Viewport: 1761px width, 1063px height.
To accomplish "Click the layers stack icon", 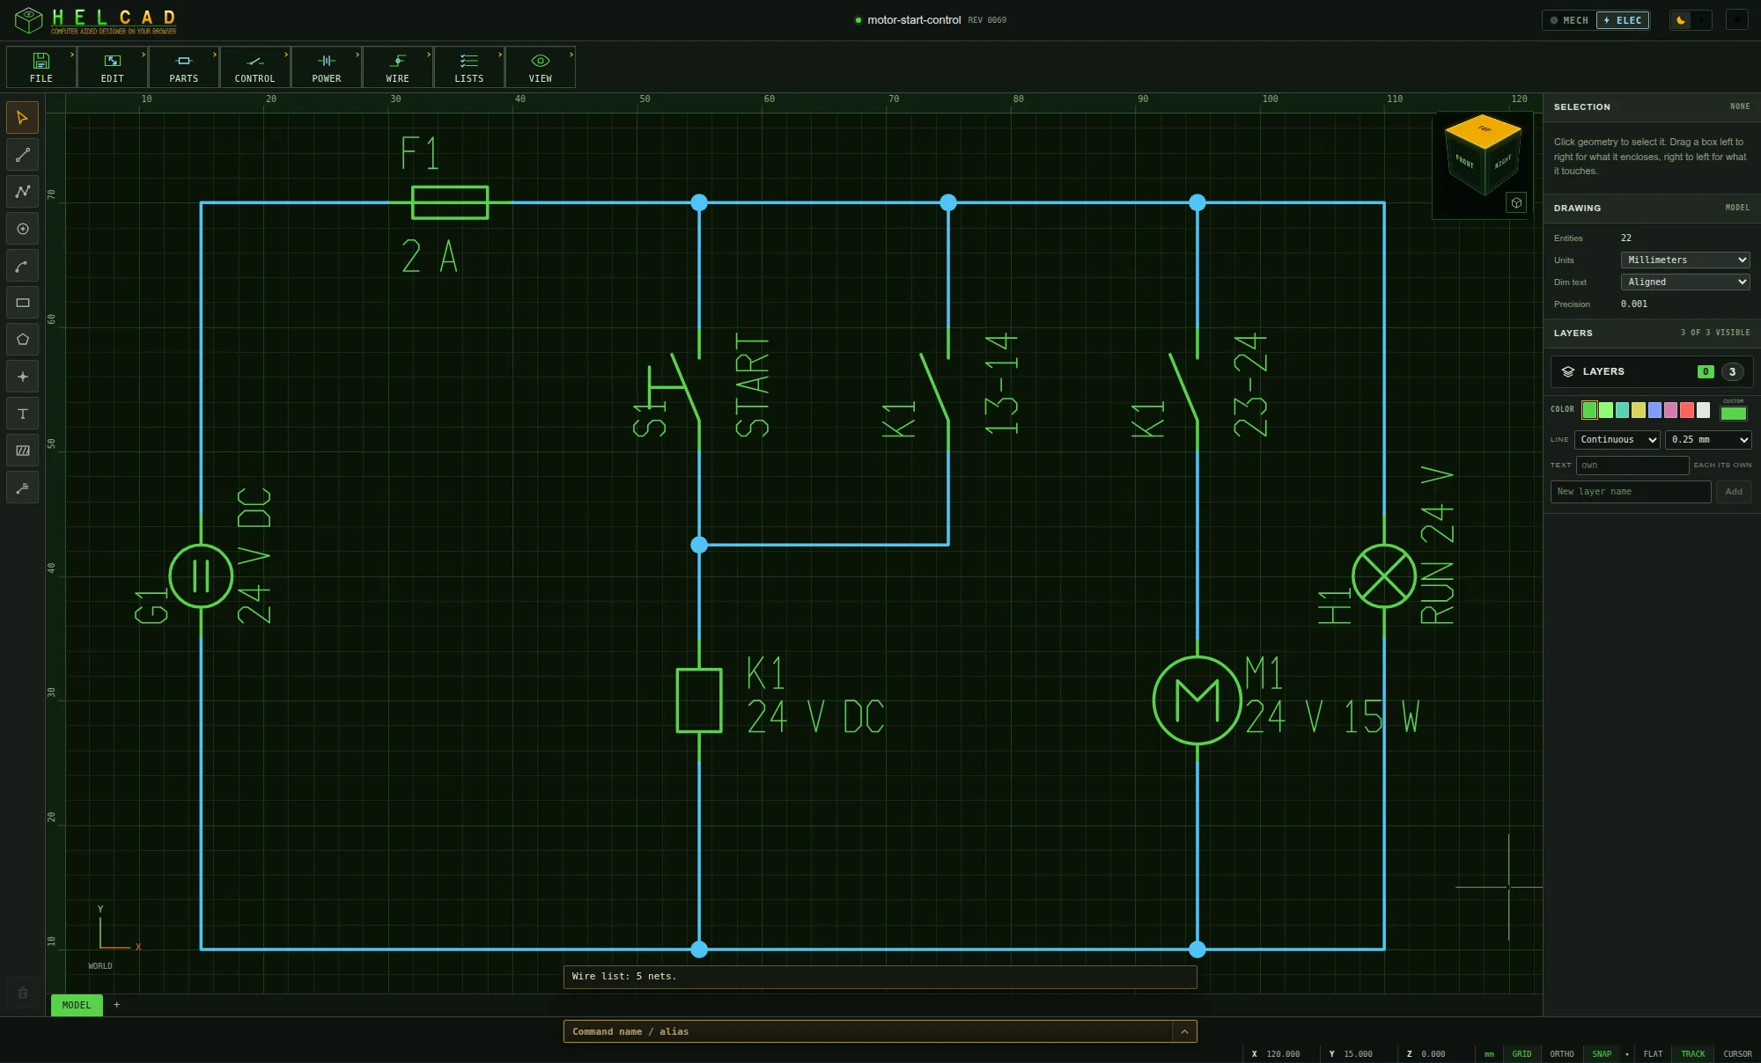I will (1568, 371).
